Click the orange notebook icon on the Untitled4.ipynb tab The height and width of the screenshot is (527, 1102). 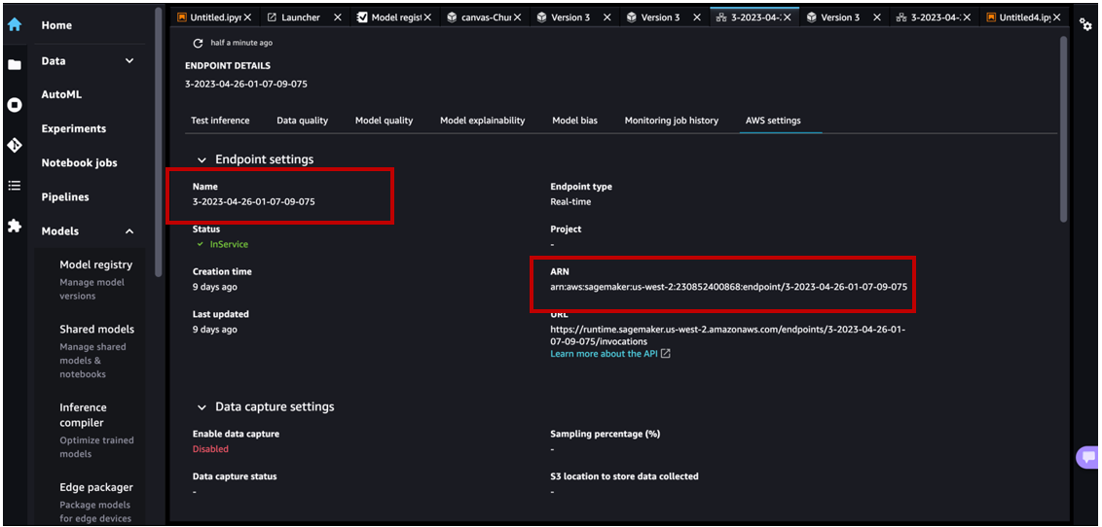tap(991, 18)
